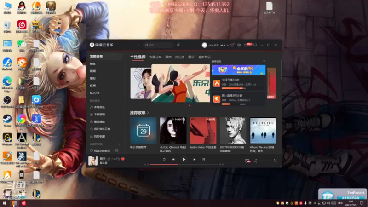This screenshot has height=207, width=368.
Task: Click NetEase Cloud Music icon on taskbar
Action: pos(23,203)
